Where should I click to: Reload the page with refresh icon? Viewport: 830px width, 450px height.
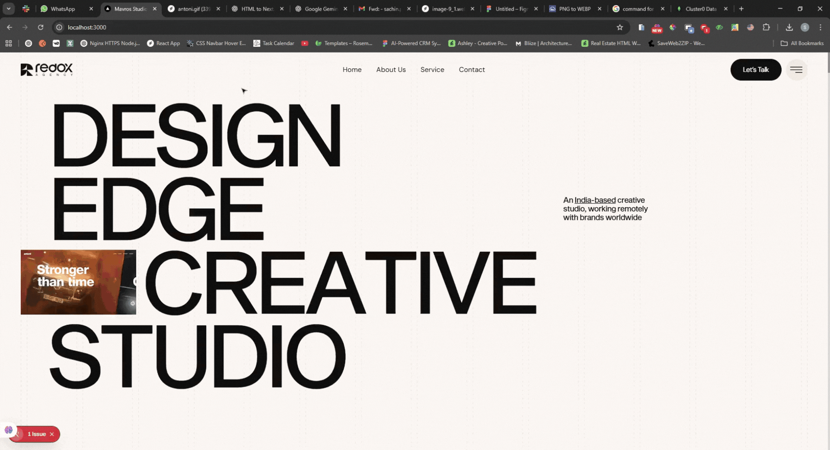(41, 27)
